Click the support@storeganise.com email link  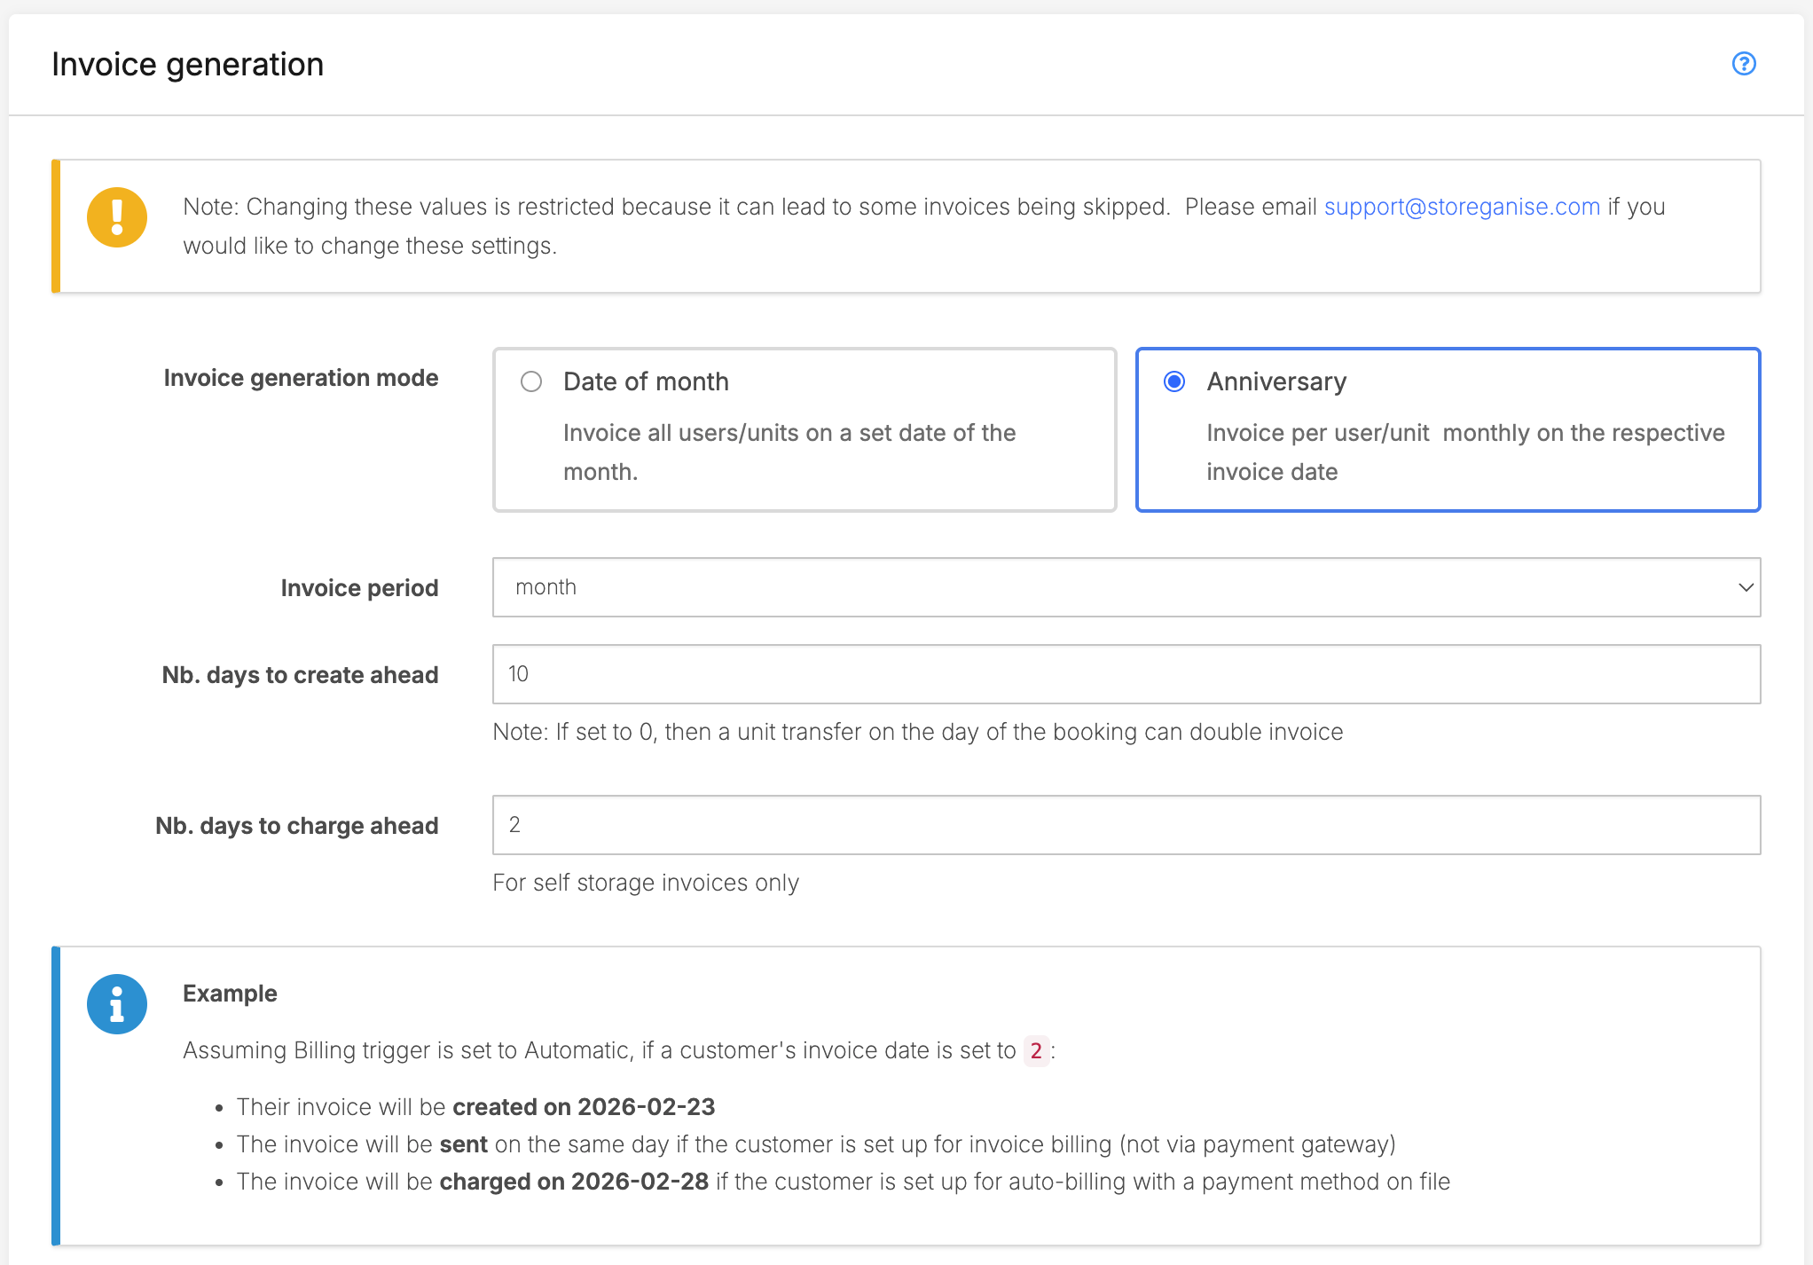1462,207
